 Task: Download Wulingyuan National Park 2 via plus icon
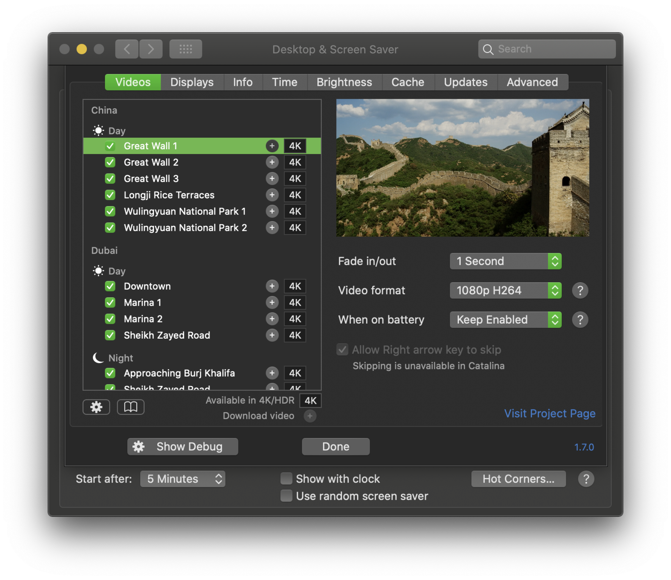coord(272,228)
